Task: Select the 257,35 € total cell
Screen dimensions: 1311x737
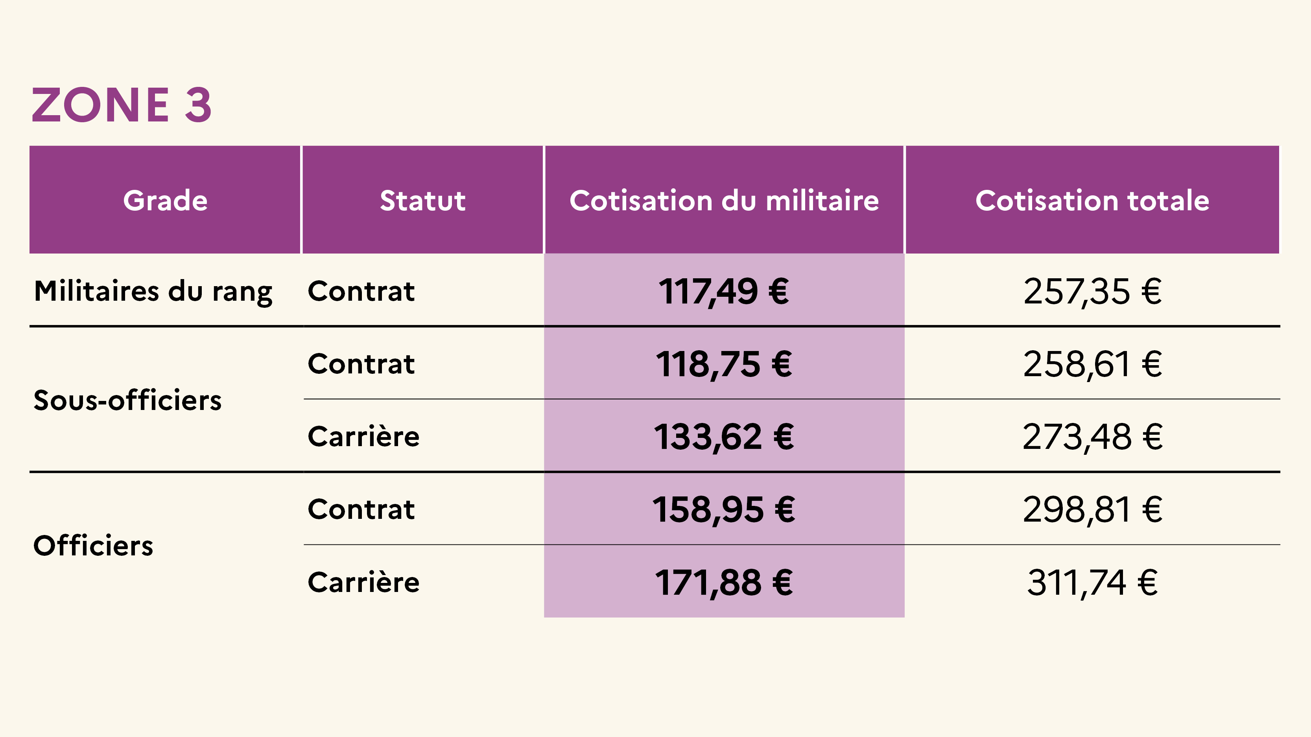Action: tap(1092, 292)
